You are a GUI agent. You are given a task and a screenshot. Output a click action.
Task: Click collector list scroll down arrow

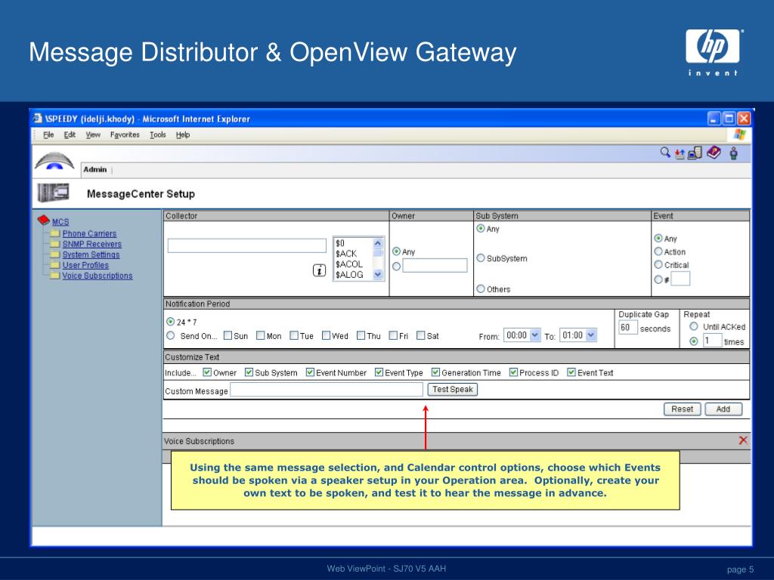point(378,274)
